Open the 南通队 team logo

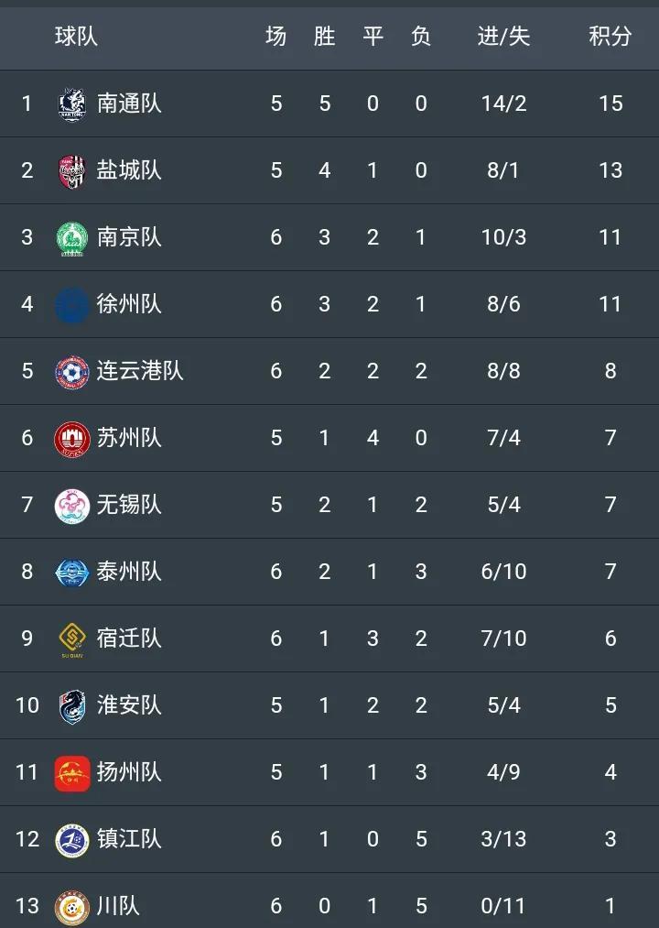[72, 104]
